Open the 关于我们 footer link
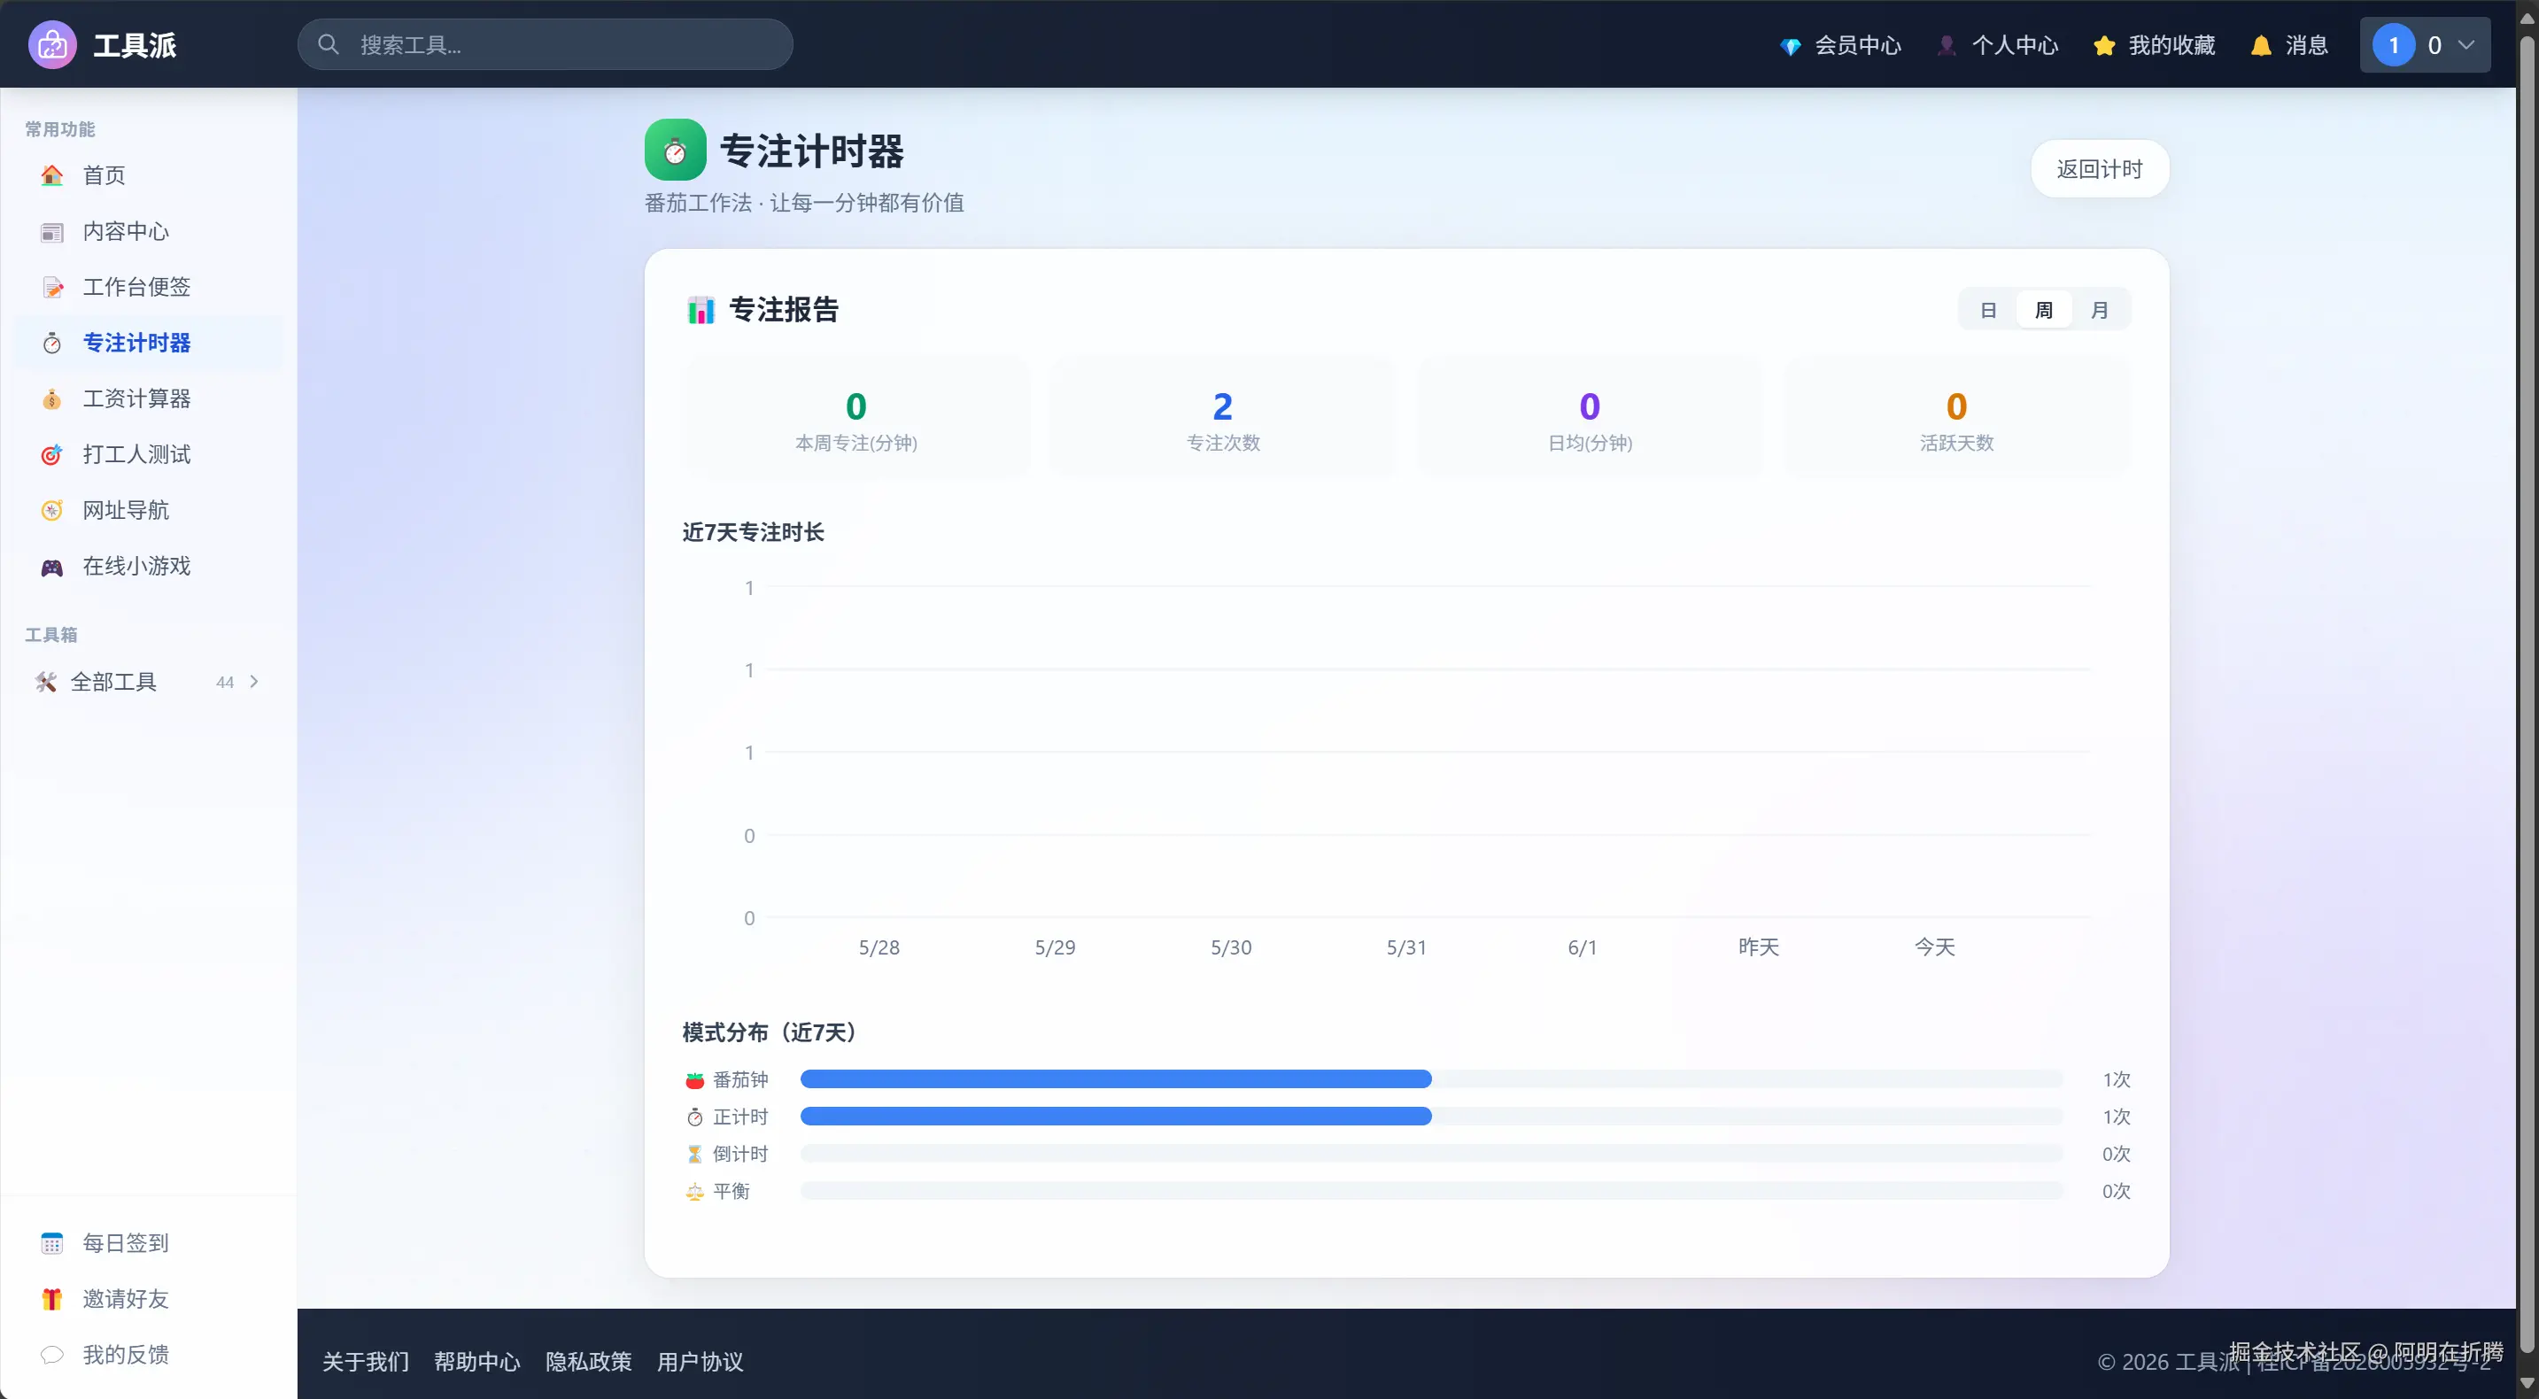The height and width of the screenshot is (1399, 2539). 366,1362
